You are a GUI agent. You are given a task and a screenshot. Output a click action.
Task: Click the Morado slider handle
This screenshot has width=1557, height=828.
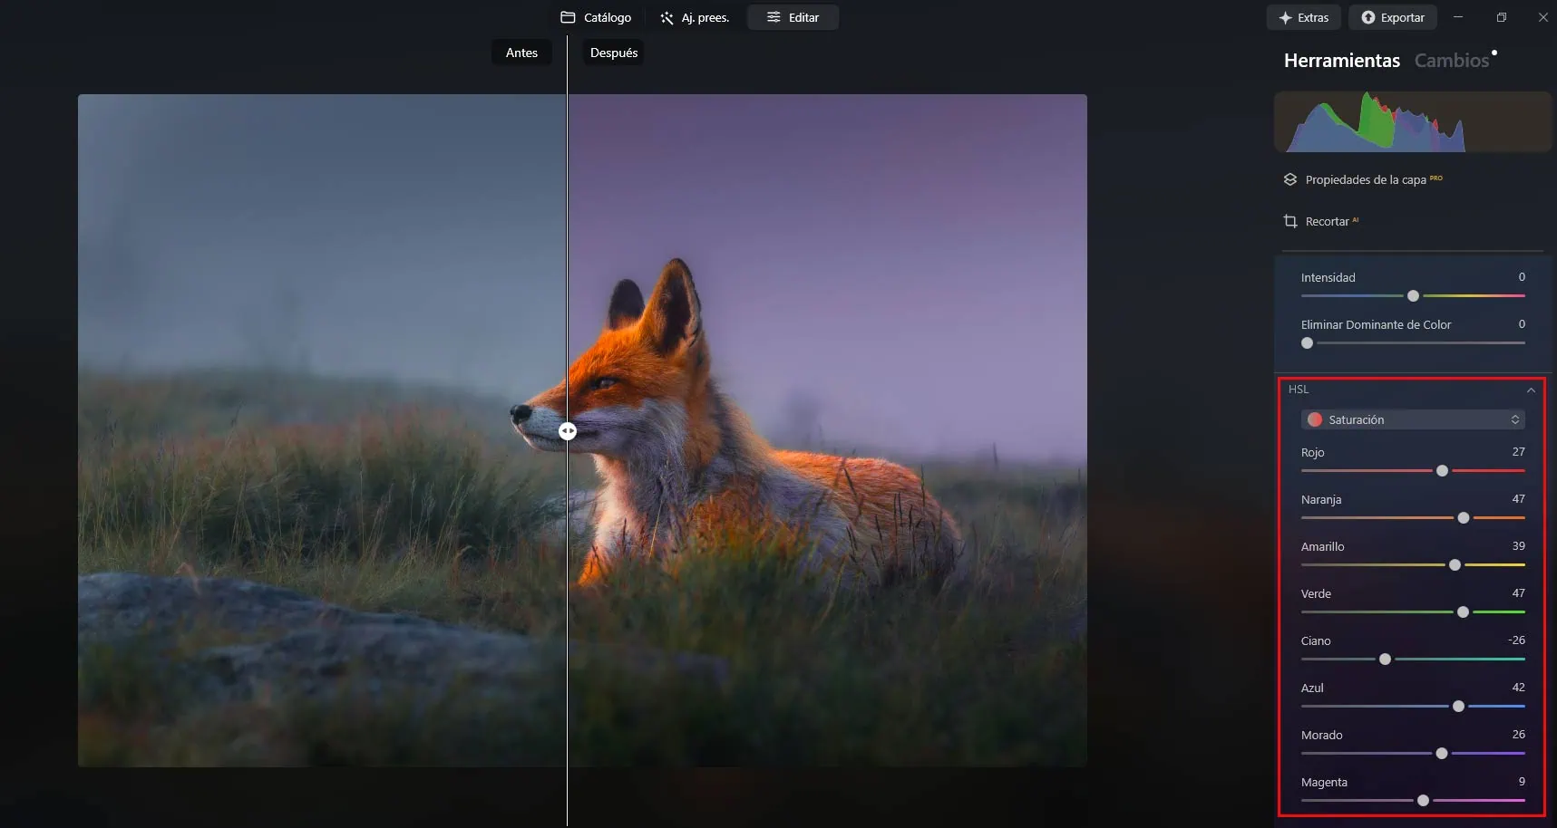[x=1442, y=754]
